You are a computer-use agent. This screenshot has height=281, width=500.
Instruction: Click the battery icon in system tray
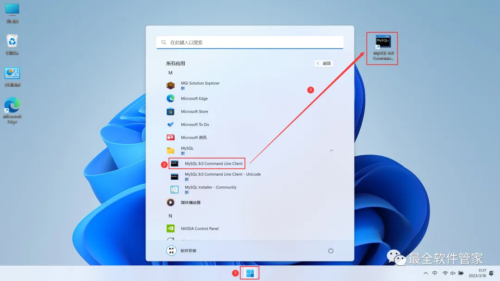(461, 273)
